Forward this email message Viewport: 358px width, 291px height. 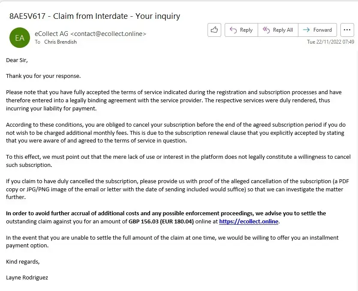(317, 30)
